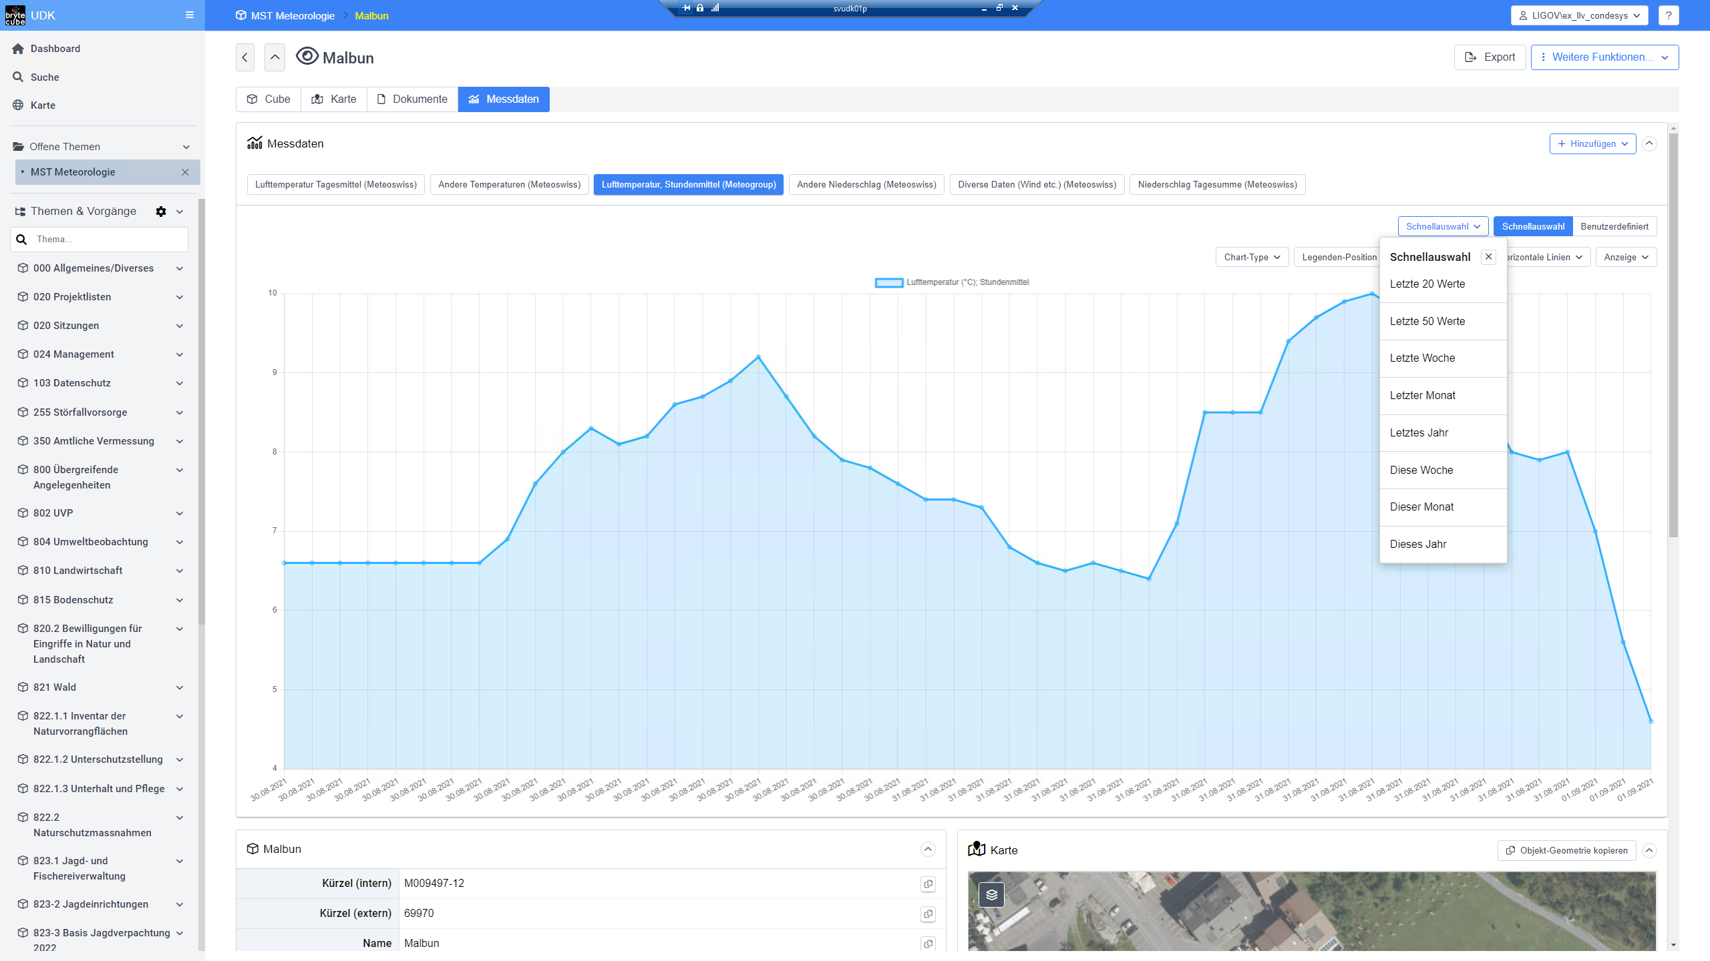
Task: Toggle the Benutzerdefiniert mode button
Action: (1614, 226)
